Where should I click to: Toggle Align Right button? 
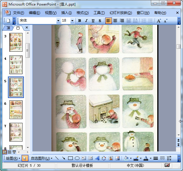[122, 21]
